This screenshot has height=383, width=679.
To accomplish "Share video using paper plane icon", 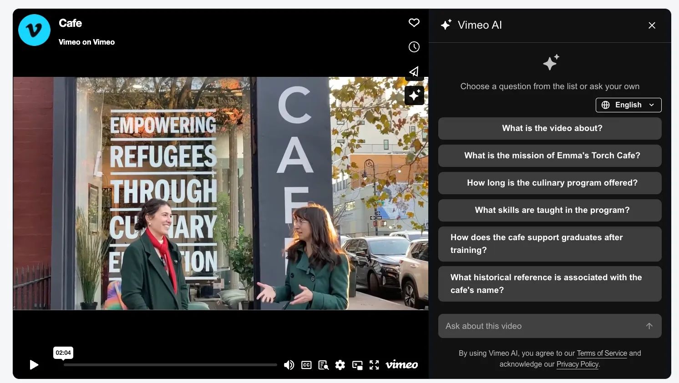I will pos(414,71).
